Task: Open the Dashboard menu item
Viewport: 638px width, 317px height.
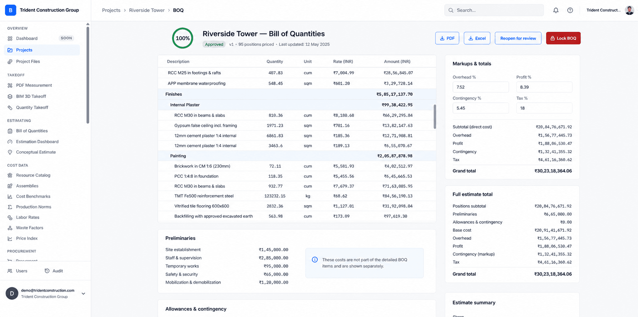Action: click(x=42, y=38)
